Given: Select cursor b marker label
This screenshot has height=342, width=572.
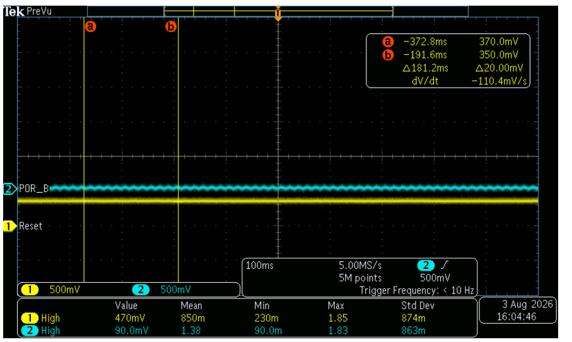Looking at the screenshot, I should click(x=171, y=26).
